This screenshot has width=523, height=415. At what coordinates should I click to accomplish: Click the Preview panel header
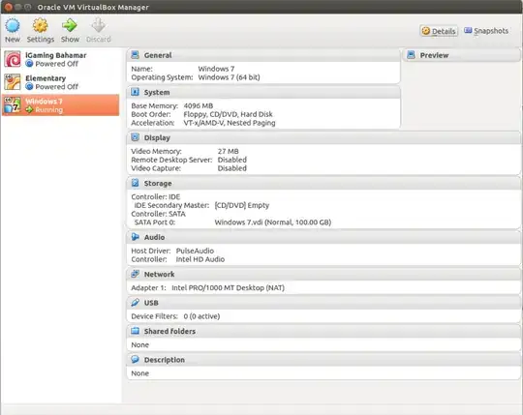462,55
